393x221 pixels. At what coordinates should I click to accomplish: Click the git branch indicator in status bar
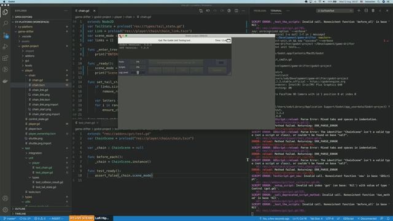coord(10,219)
